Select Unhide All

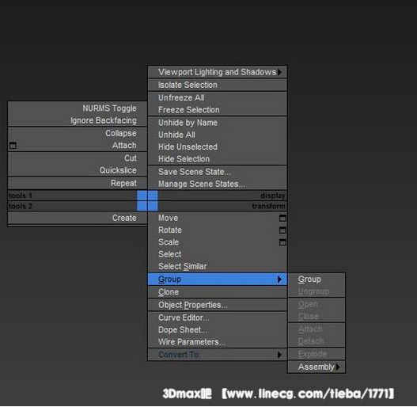[x=218, y=135]
